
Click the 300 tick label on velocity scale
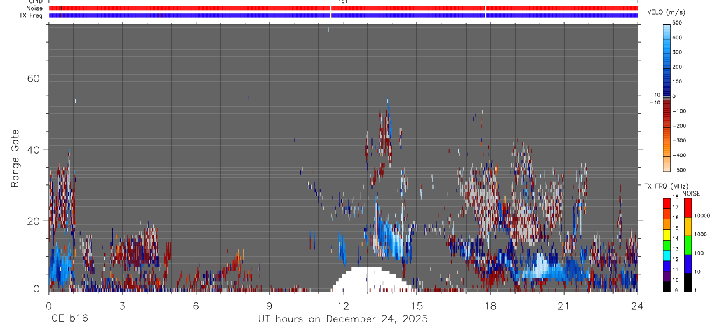678,52
